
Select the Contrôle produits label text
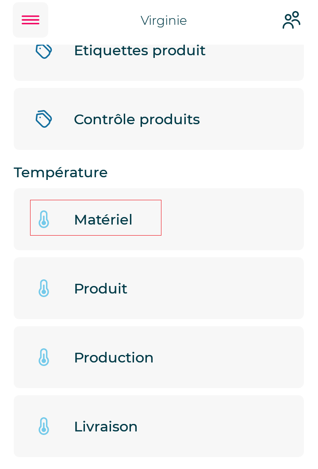pyautogui.click(x=137, y=119)
